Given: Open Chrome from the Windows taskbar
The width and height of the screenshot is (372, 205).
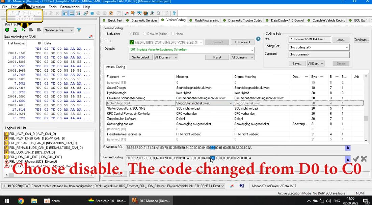Looking at the screenshot, I should pos(21,201).
